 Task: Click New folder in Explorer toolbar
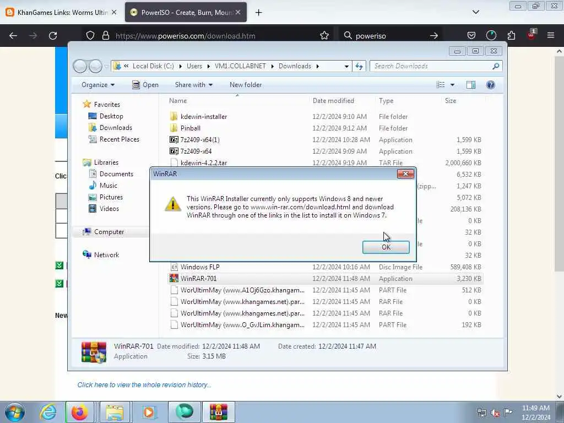click(x=246, y=85)
